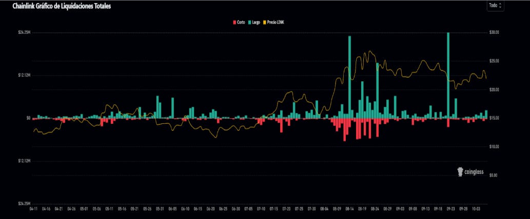Select the 04-21 date label

pos(58,209)
